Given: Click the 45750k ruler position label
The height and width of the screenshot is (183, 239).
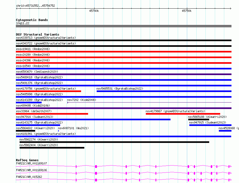Looking at the screenshot, I should pos(187,11).
